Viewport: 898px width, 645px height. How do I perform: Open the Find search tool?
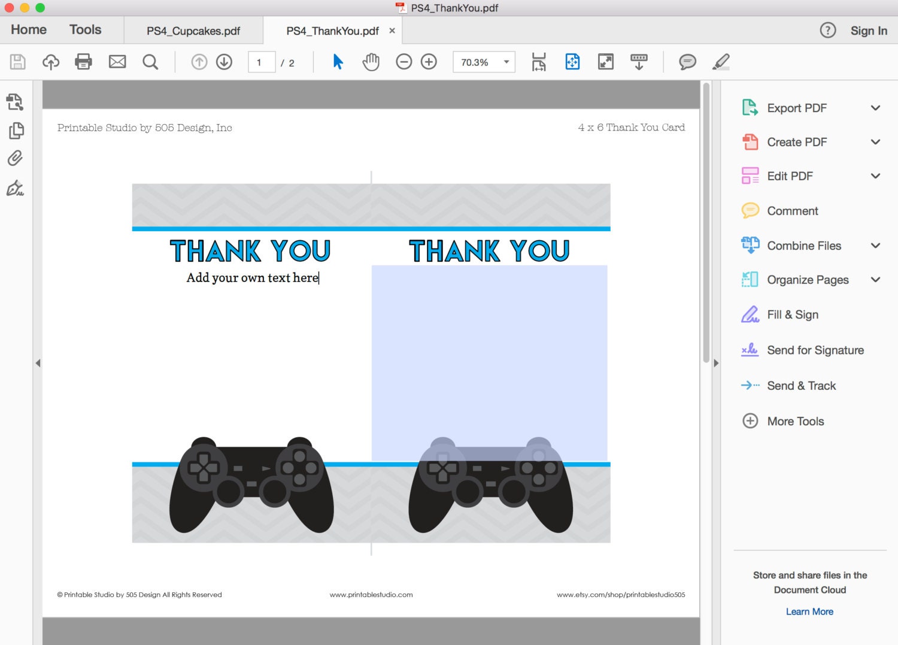[150, 62]
